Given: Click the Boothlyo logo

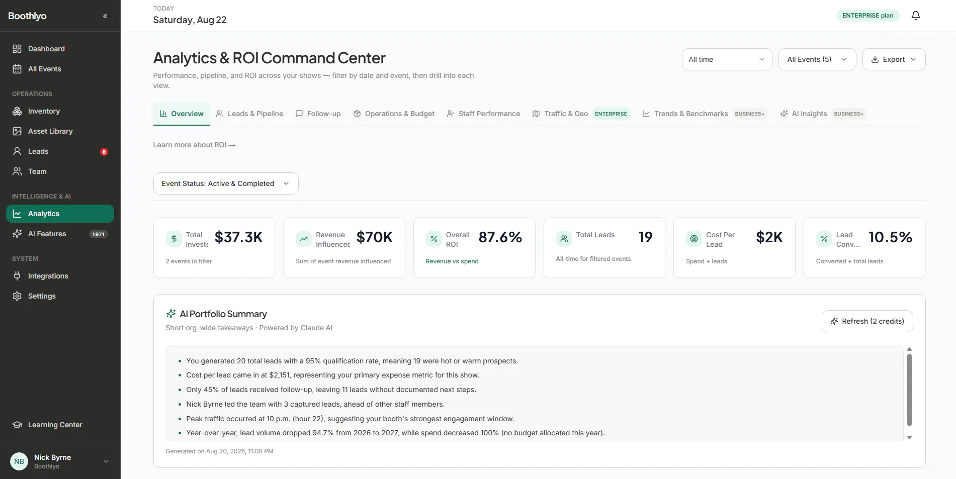Looking at the screenshot, I should [27, 16].
